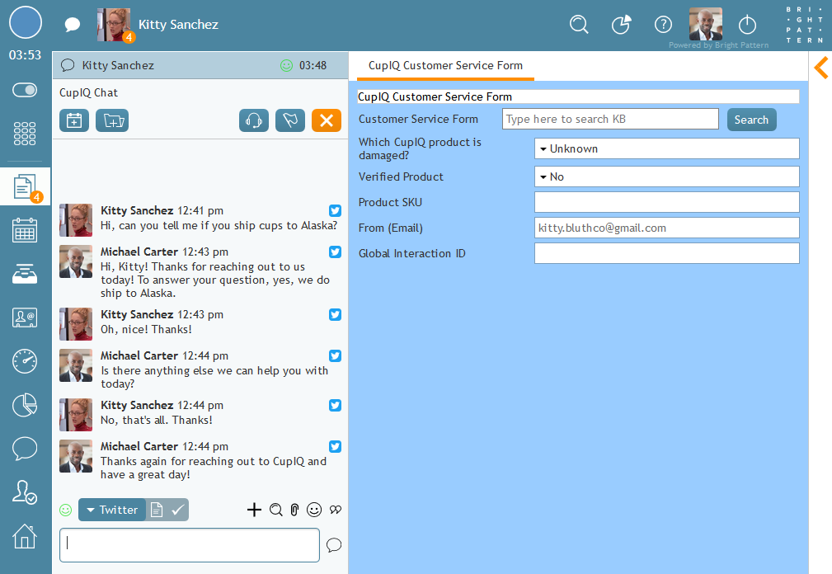
Task: Open the calendar icon in left sidebar
Action: coord(25,230)
